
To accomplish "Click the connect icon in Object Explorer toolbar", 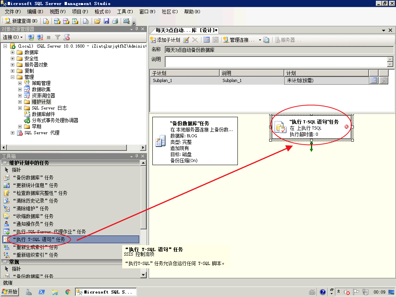I will pyautogui.click(x=31, y=38).
